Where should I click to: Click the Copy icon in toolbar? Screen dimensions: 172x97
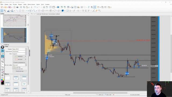[24, 7]
